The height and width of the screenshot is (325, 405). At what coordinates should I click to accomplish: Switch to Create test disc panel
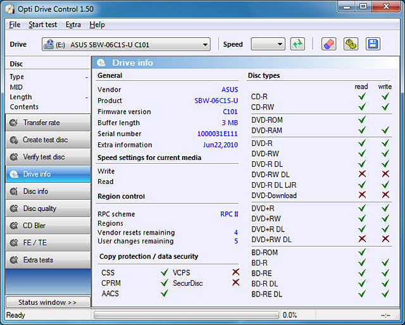[48, 140]
